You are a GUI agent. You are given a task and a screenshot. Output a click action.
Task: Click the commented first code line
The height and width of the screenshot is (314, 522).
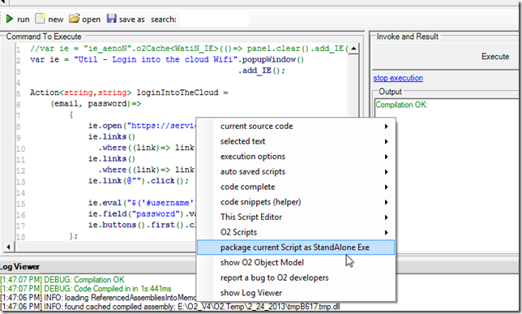pyautogui.click(x=189, y=49)
